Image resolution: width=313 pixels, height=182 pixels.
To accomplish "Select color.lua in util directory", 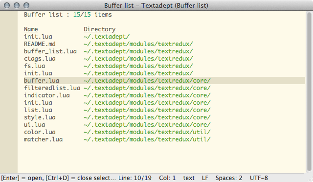I will click(x=40, y=132).
